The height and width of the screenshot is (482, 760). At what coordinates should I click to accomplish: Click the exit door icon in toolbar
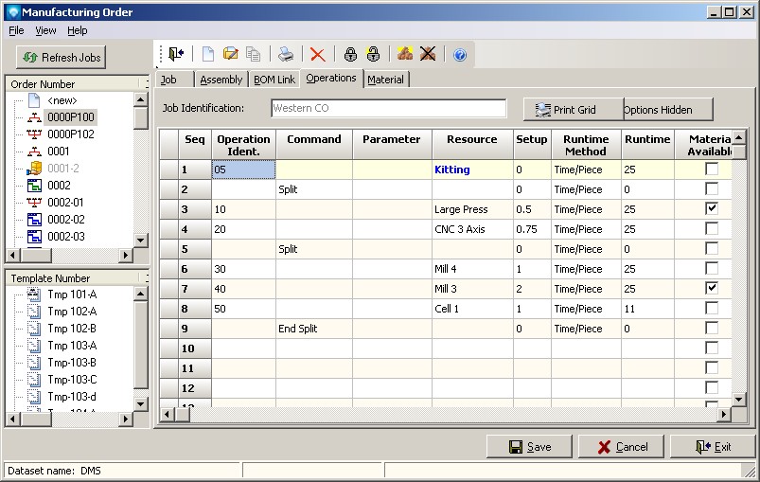[177, 55]
